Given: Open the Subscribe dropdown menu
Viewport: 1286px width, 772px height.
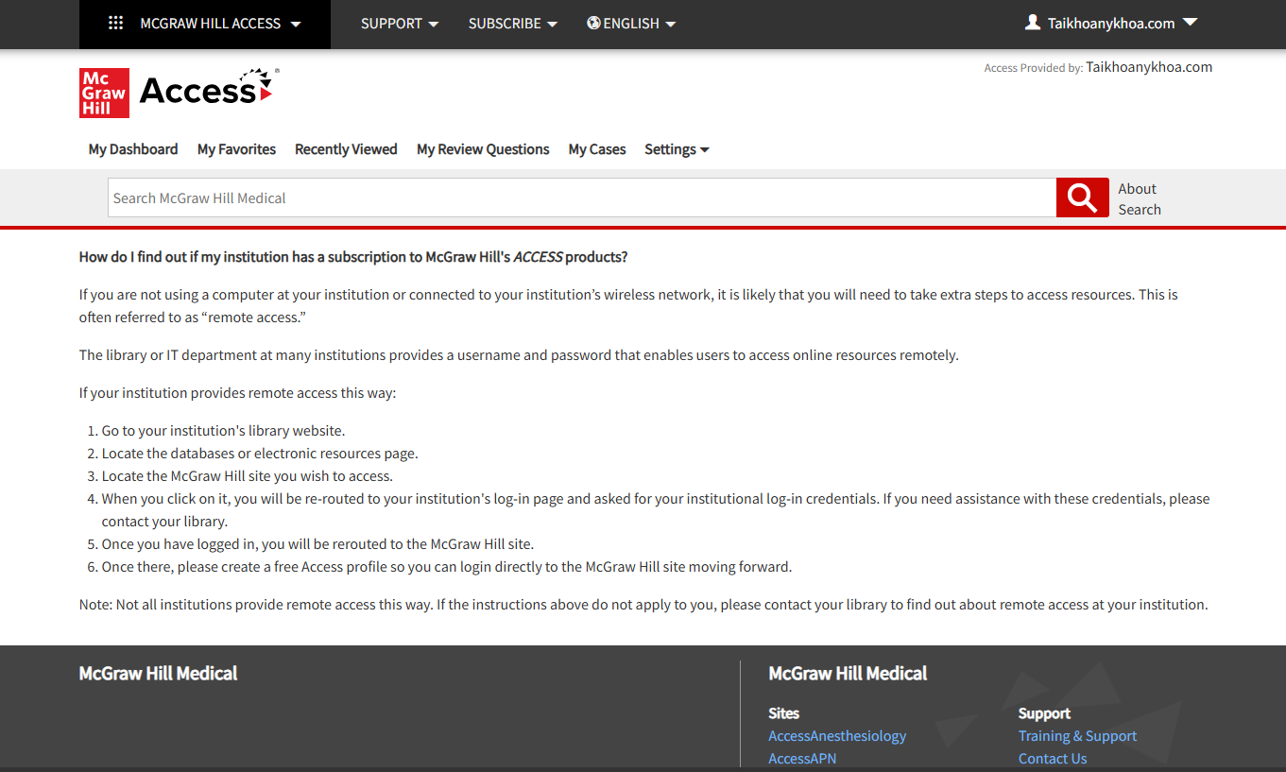Looking at the screenshot, I should 513,24.
